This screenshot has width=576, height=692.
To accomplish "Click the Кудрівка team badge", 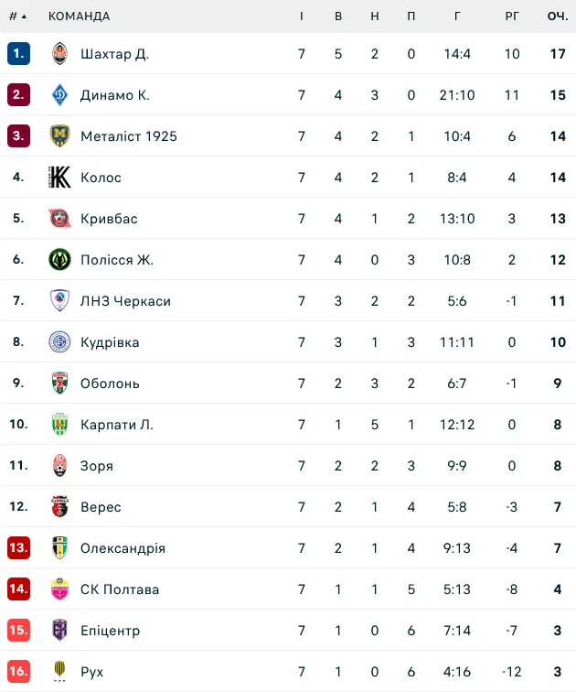I will click(59, 342).
